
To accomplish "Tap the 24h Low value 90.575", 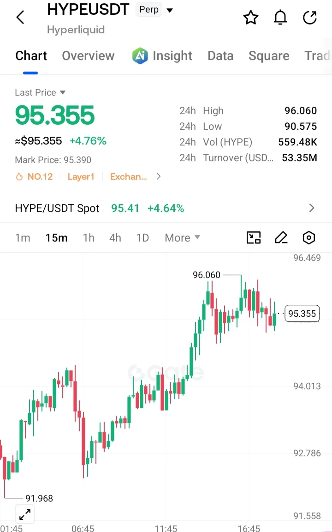I will (x=301, y=126).
